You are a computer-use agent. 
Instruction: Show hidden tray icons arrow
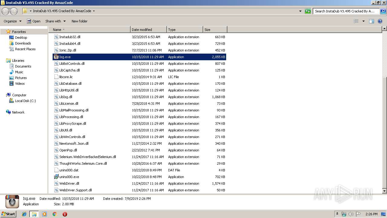pyautogui.click(x=337, y=214)
